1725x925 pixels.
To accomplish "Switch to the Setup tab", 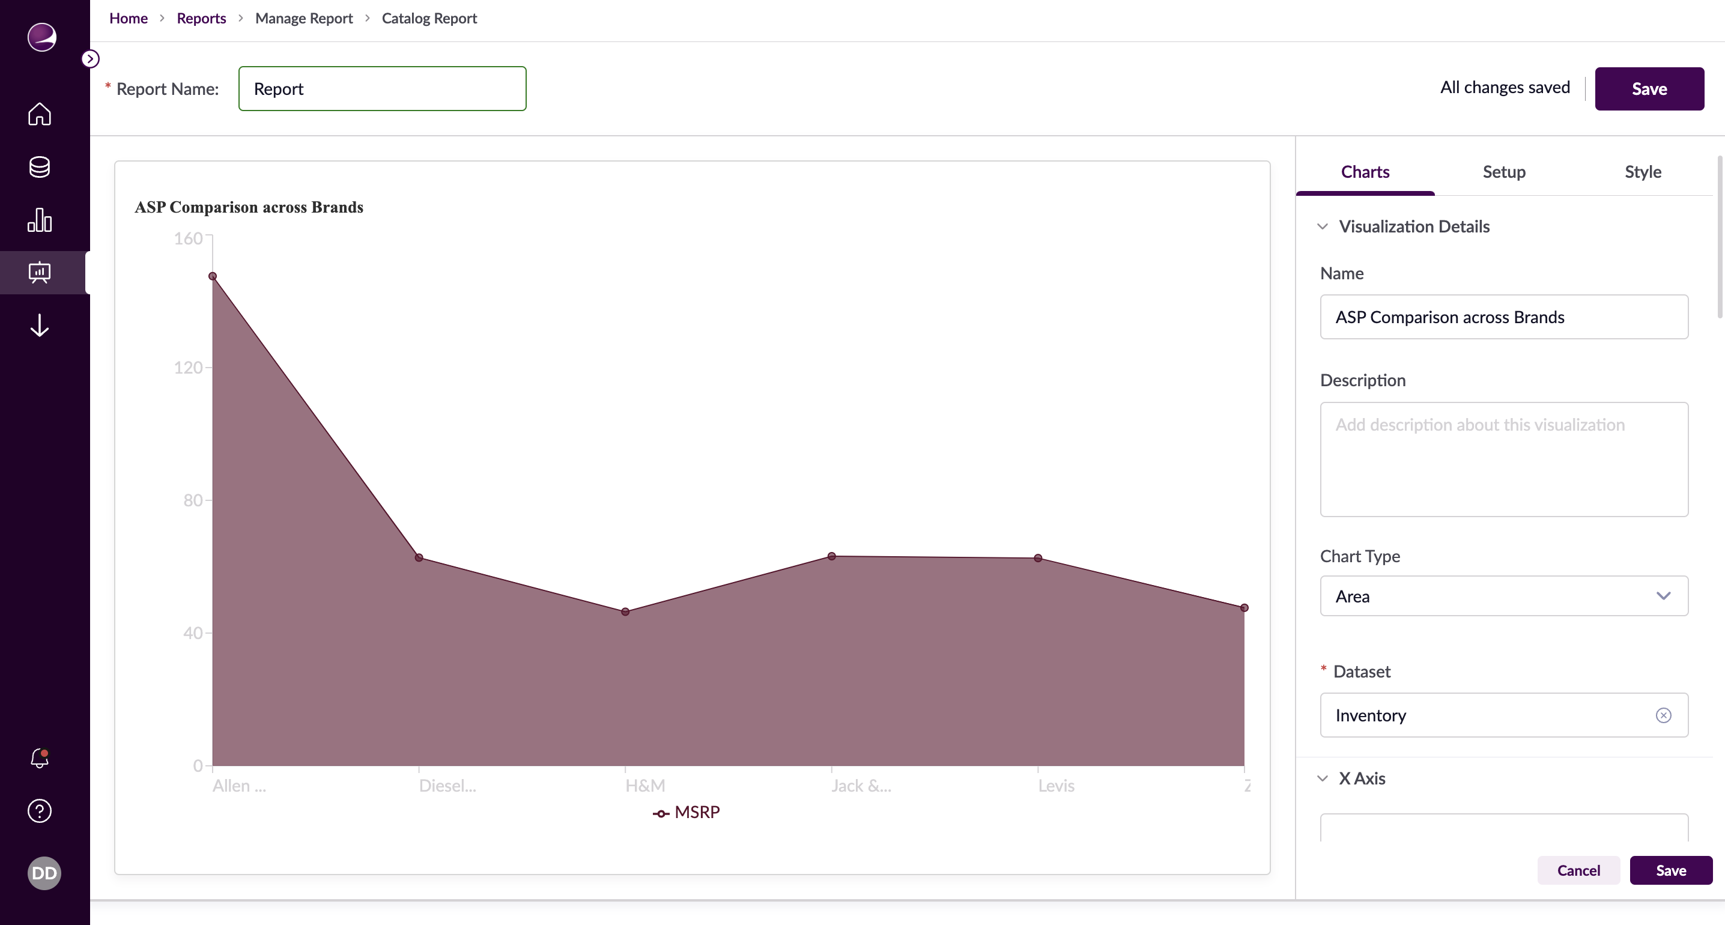I will 1504,172.
